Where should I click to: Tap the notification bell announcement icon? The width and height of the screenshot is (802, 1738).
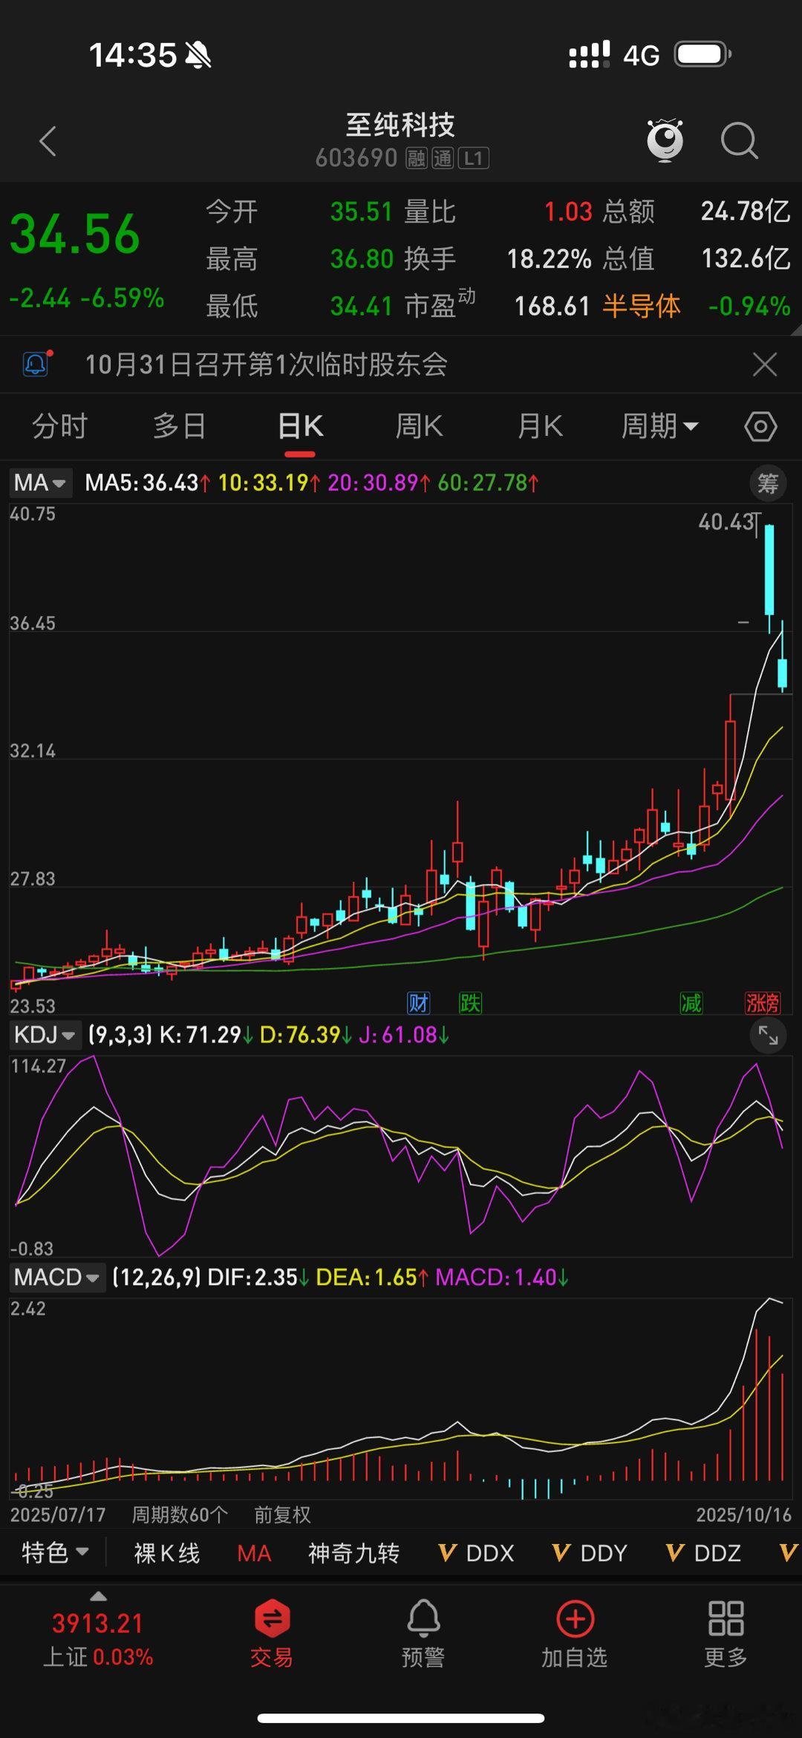(x=36, y=364)
